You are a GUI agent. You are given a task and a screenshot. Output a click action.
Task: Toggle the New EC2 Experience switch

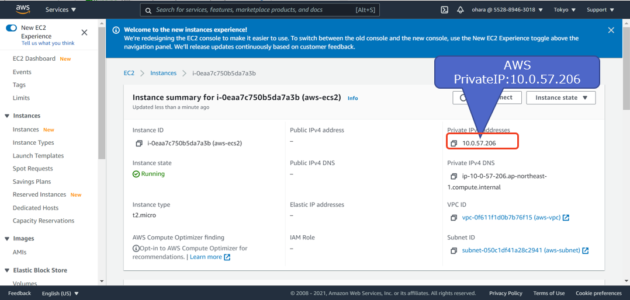point(11,28)
